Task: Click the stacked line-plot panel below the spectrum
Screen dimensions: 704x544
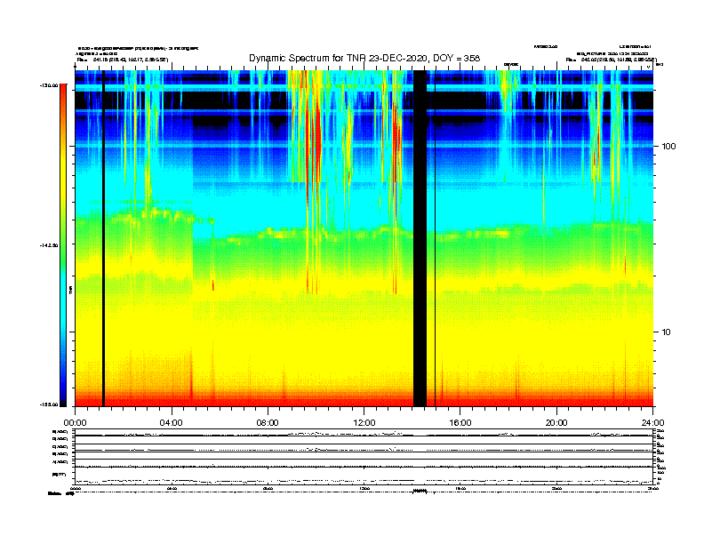Action: [x=364, y=456]
